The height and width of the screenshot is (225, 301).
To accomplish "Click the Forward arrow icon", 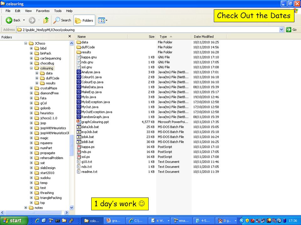I will pyautogui.click(x=32, y=20).
